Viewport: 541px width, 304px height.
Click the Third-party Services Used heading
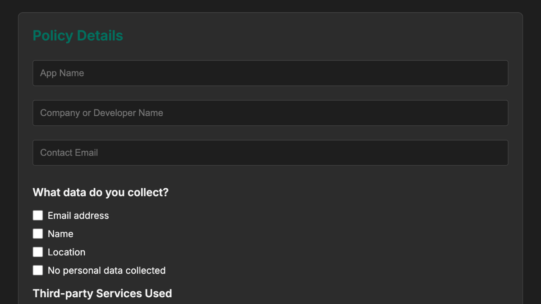point(102,294)
